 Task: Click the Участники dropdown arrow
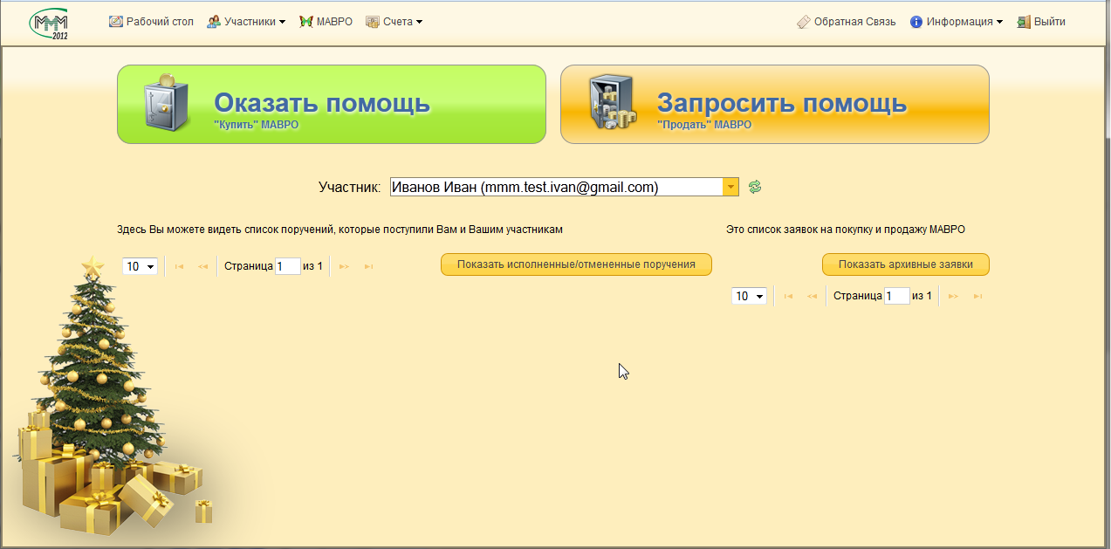[282, 22]
